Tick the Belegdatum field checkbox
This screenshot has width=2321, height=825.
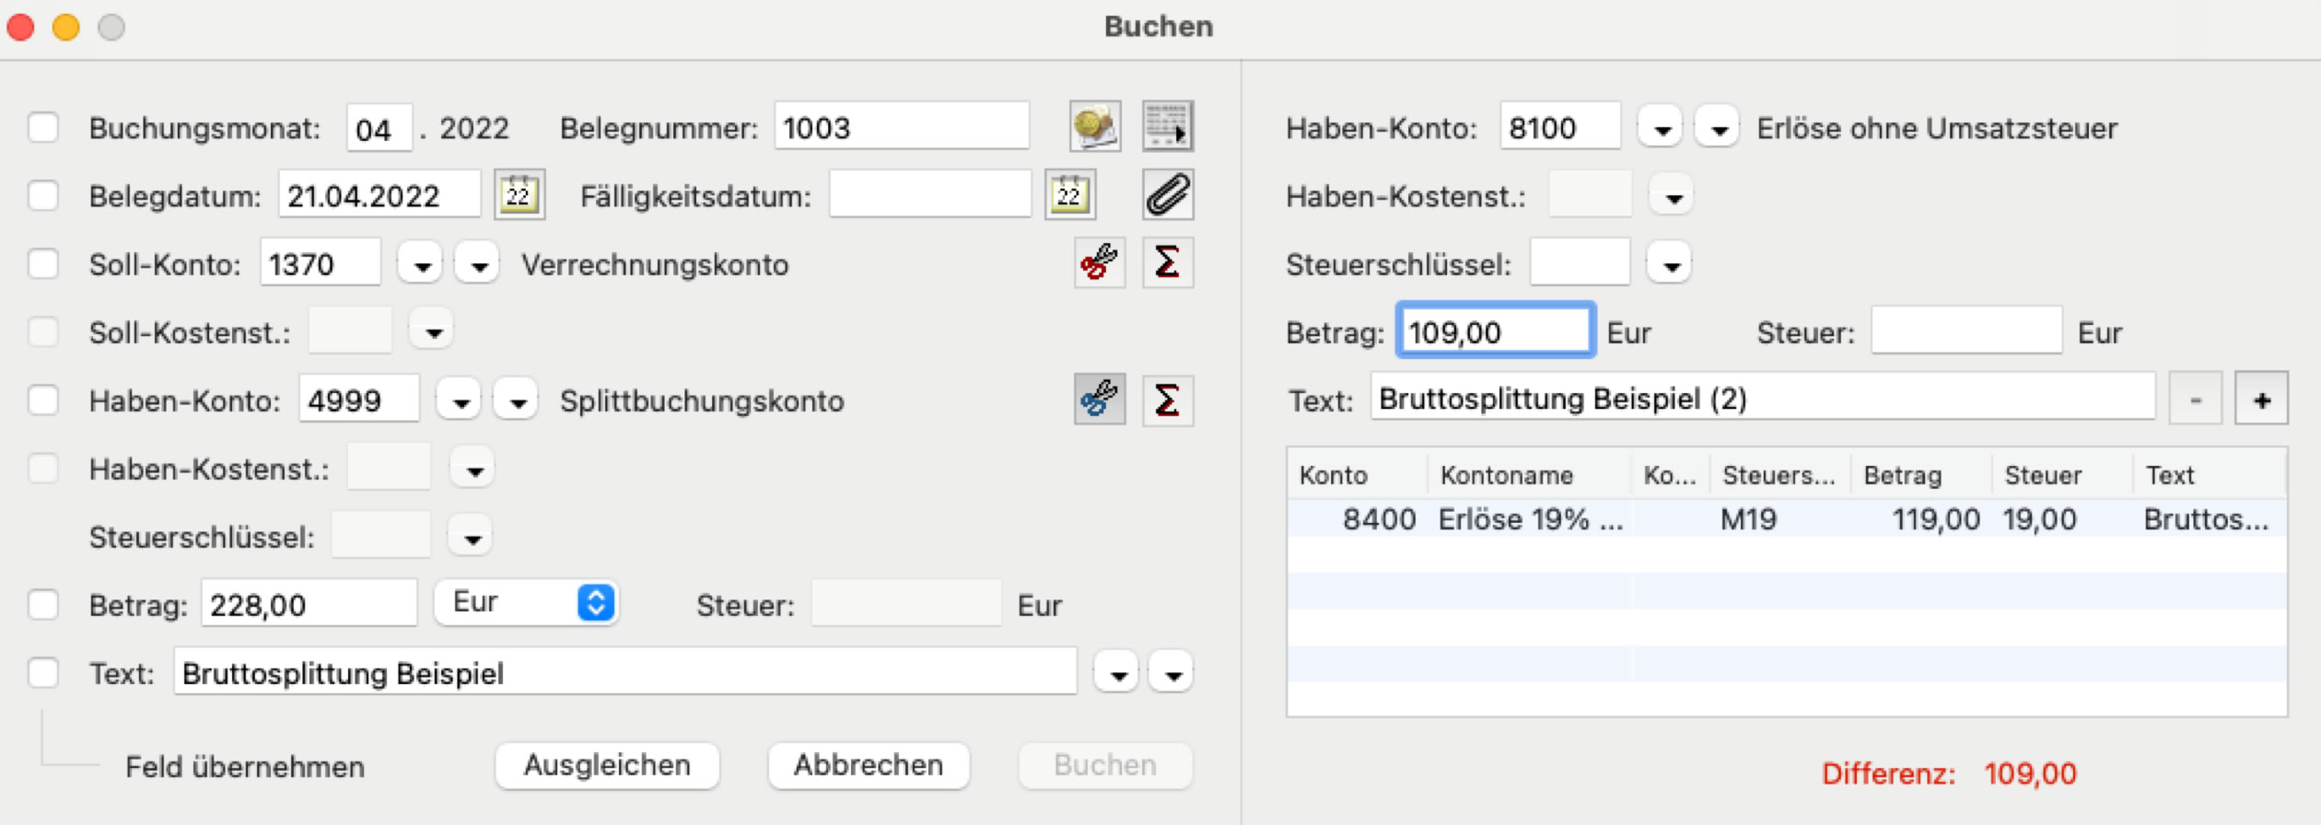coord(43,195)
